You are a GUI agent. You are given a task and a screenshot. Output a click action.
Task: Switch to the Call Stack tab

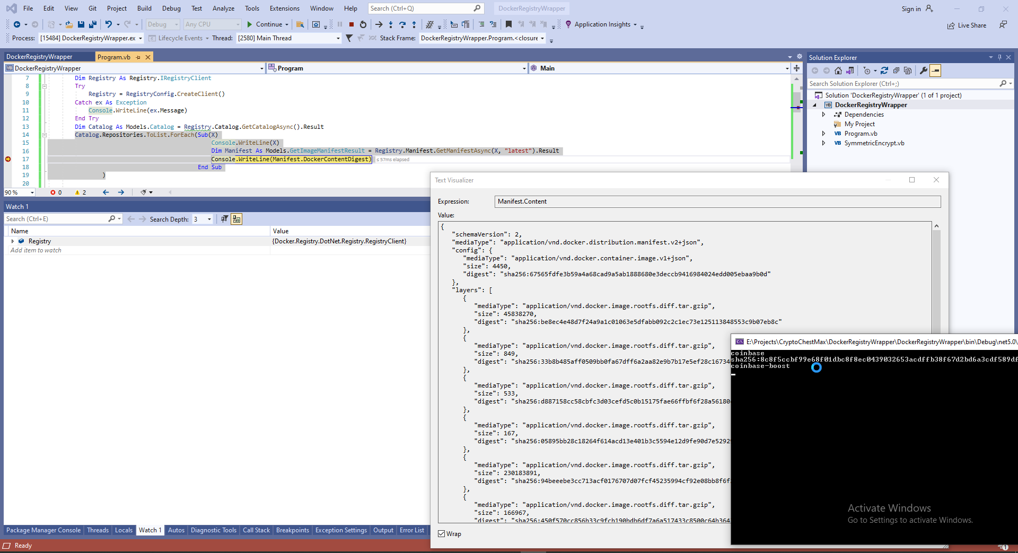tap(256, 530)
